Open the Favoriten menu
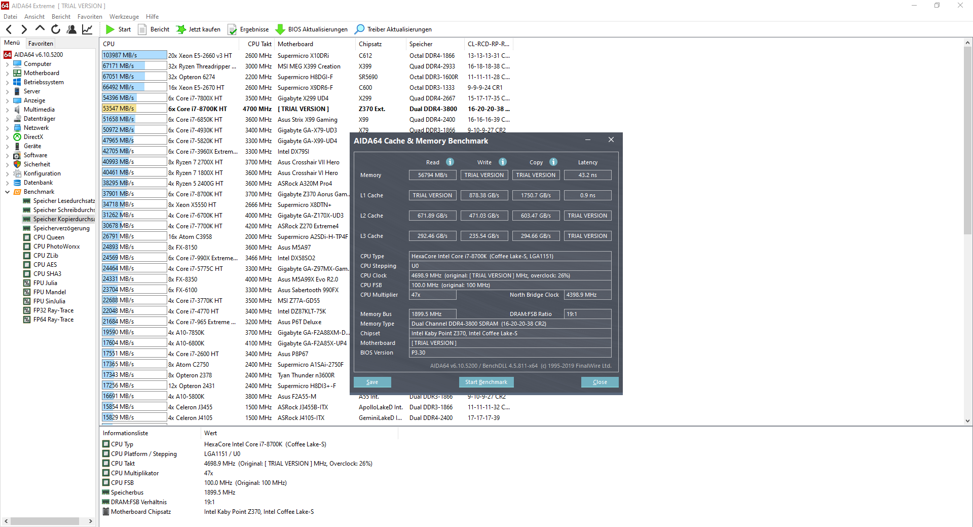 click(x=90, y=17)
